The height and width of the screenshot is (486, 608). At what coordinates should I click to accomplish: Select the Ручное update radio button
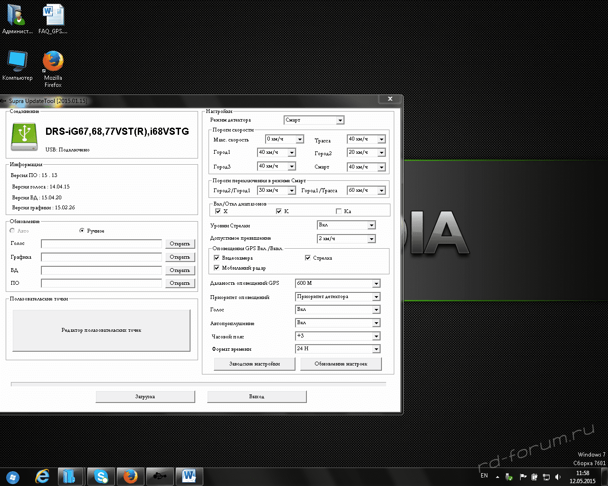tap(82, 231)
